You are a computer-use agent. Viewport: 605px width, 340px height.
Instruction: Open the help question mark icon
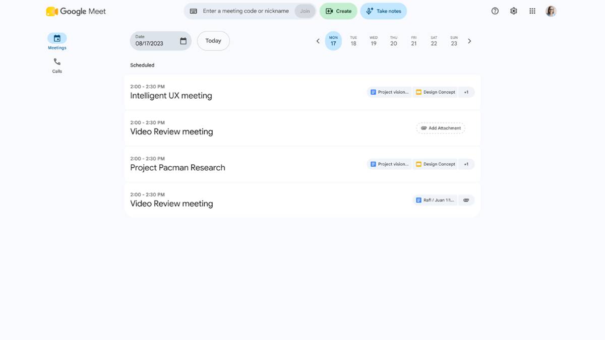pyautogui.click(x=495, y=11)
